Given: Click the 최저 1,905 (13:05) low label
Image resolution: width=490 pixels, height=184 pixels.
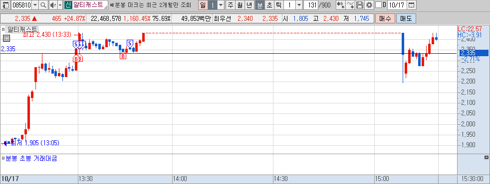Looking at the screenshot, I should 35,143.
